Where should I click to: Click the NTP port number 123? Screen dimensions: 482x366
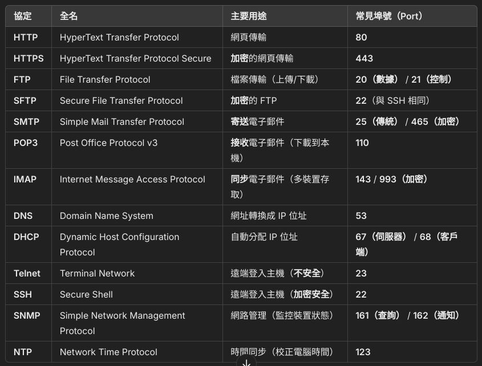tap(363, 352)
